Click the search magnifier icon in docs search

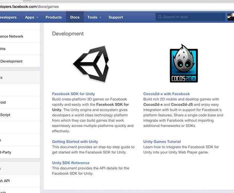point(160,17)
